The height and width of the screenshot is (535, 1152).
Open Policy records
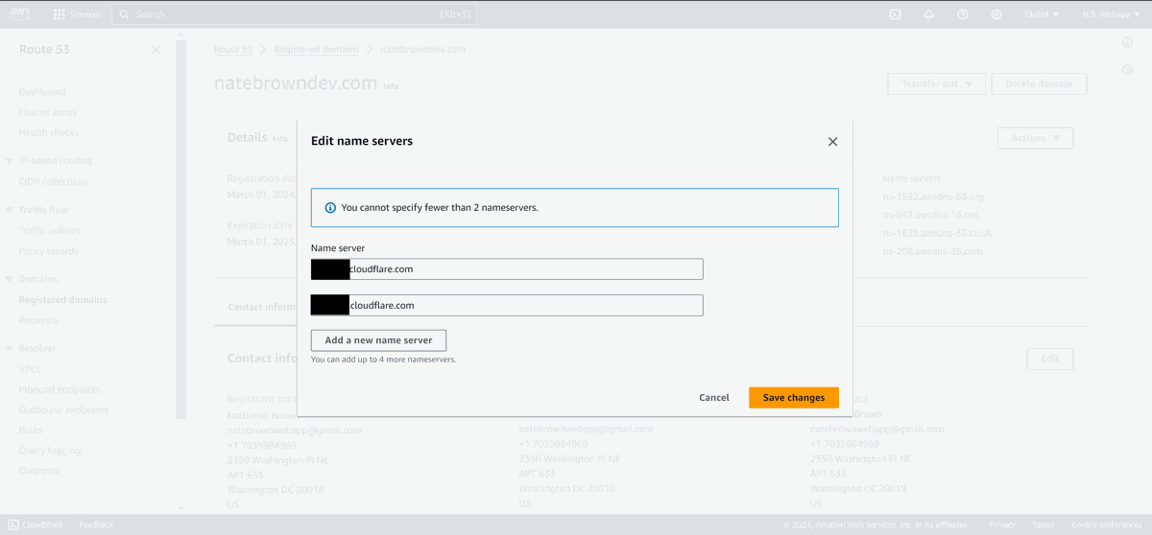(49, 251)
